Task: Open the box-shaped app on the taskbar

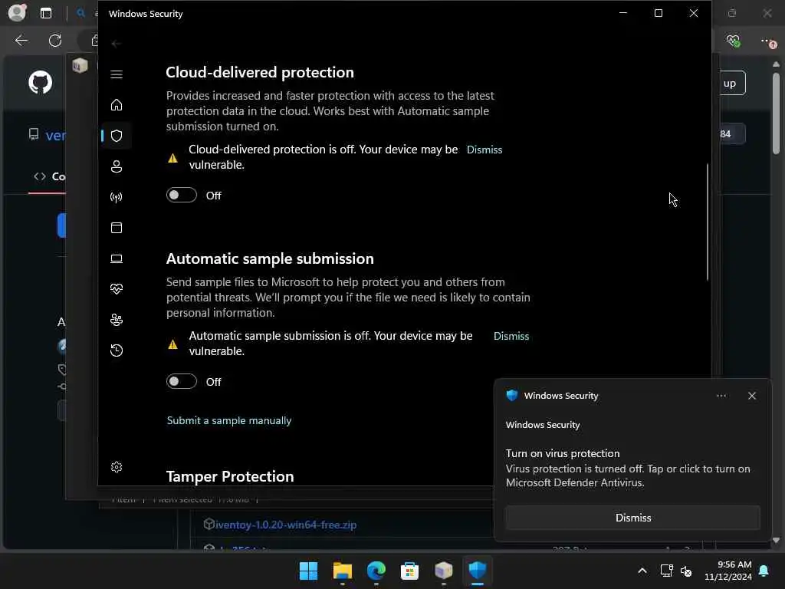Action: pos(444,571)
